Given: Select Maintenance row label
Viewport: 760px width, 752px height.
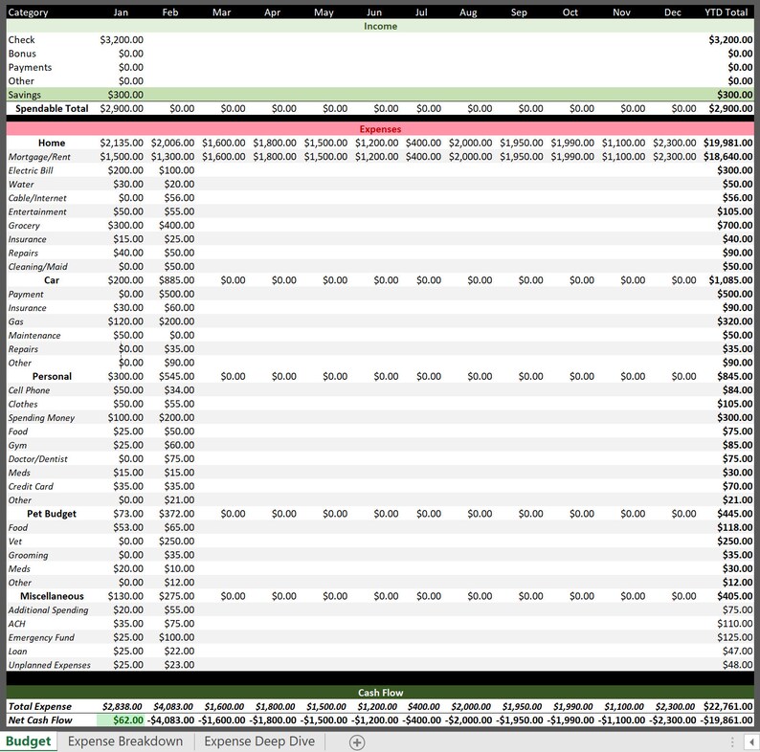Looking at the screenshot, I should tap(34, 335).
